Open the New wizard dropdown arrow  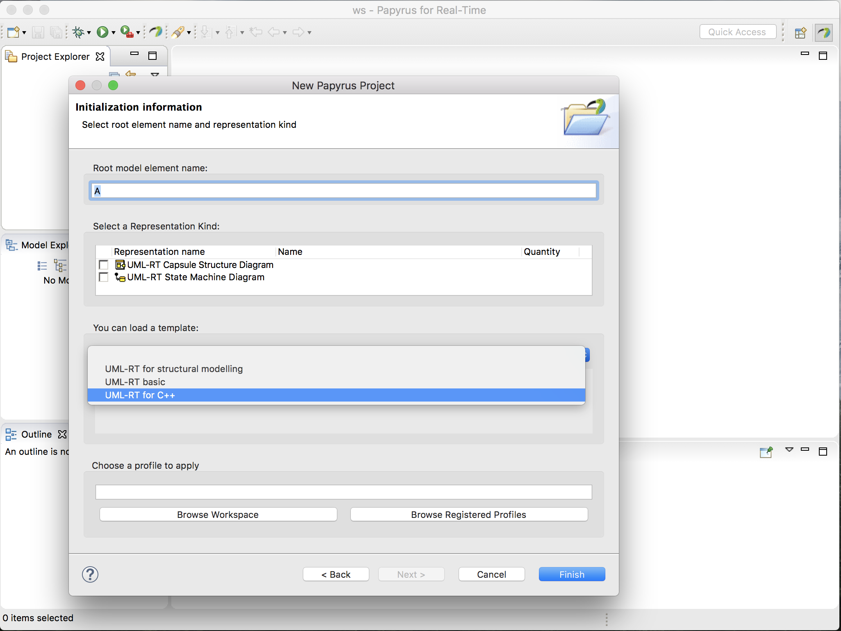pos(25,33)
